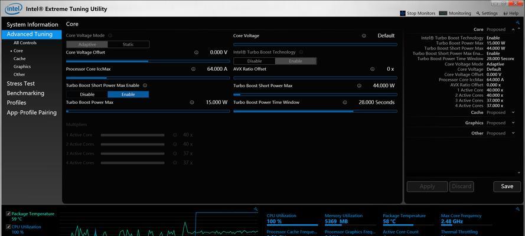Show info for 3 Active Cores multiplier
Viewport: 525px width, 236px height.
click(x=175, y=153)
